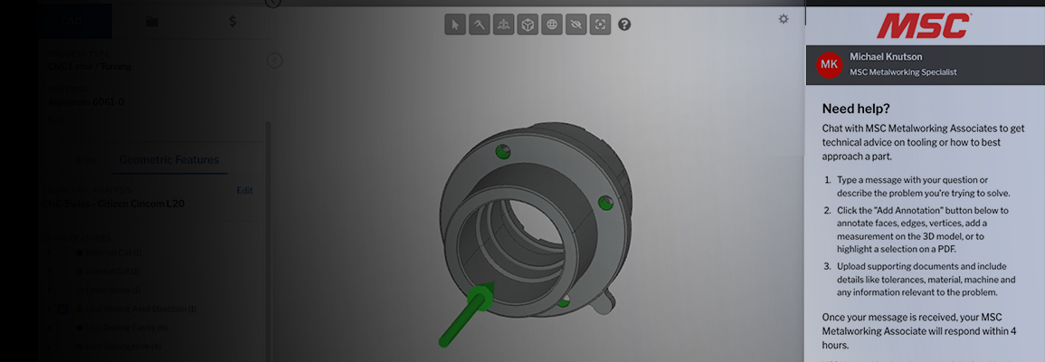Click 'MSC Metalworking Specialist' subtitle
The width and height of the screenshot is (1045, 362).
point(903,72)
